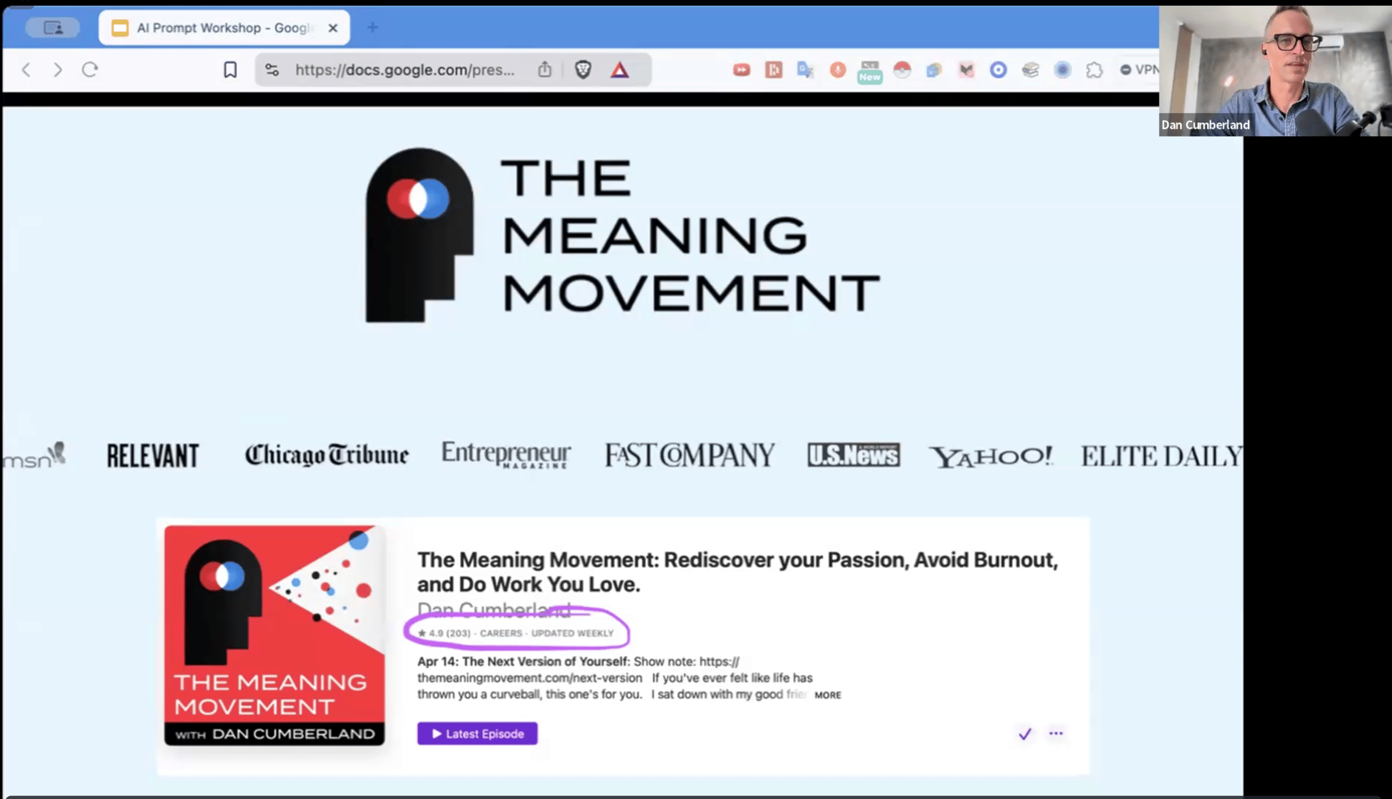Select the AI Prompt Workshop tab
Screen dimensions: 1392x799
pos(224,28)
